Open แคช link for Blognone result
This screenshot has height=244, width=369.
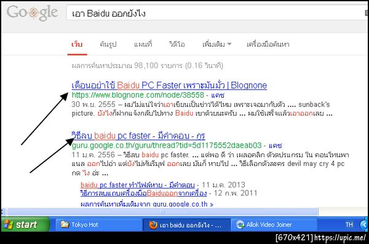pos(218,95)
